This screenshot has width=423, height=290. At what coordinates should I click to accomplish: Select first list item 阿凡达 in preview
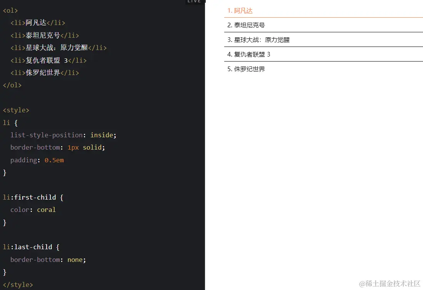323,10
